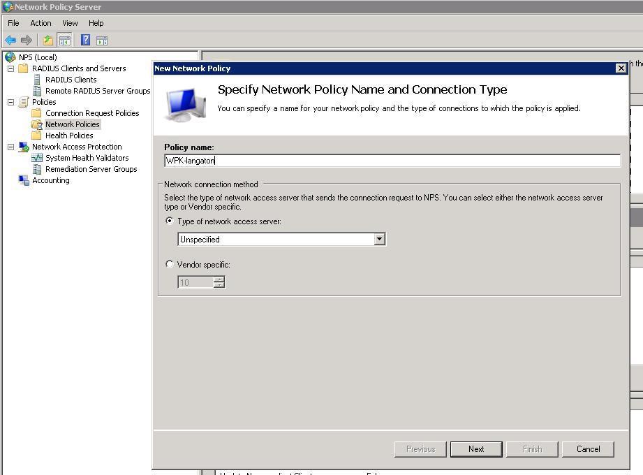Select Type of network access server radio
643x475 pixels.
tap(170, 221)
